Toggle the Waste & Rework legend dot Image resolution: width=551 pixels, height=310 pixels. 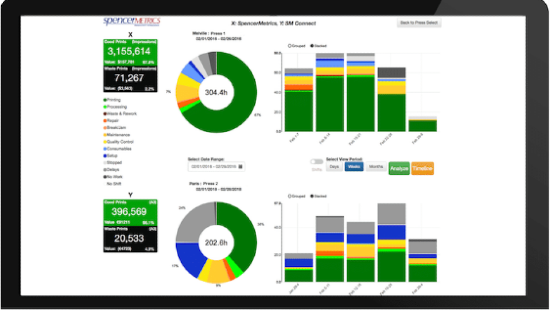click(x=105, y=114)
